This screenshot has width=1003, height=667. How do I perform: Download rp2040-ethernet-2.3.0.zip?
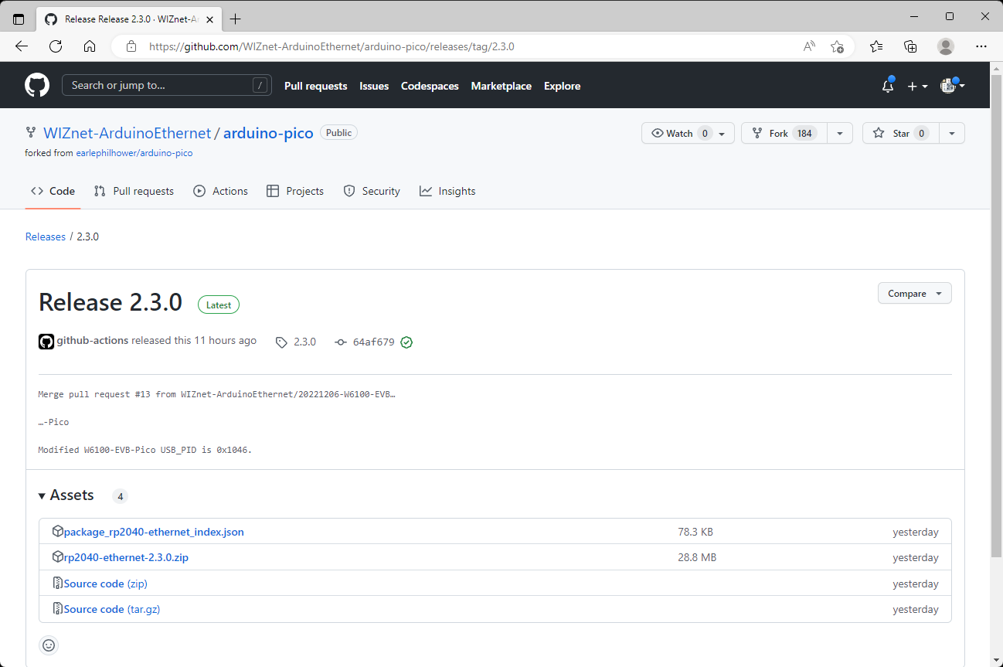tap(126, 557)
